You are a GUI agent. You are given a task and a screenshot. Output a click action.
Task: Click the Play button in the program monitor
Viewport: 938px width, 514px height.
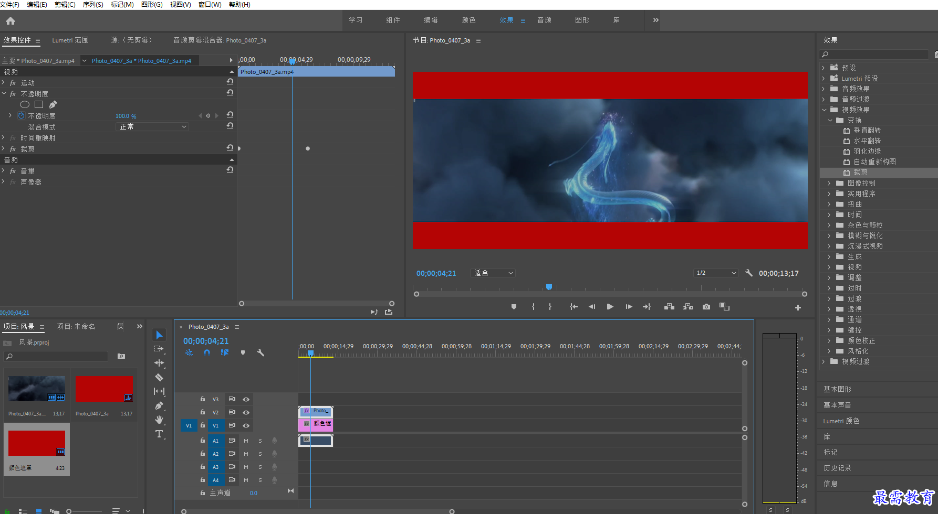tap(610, 307)
